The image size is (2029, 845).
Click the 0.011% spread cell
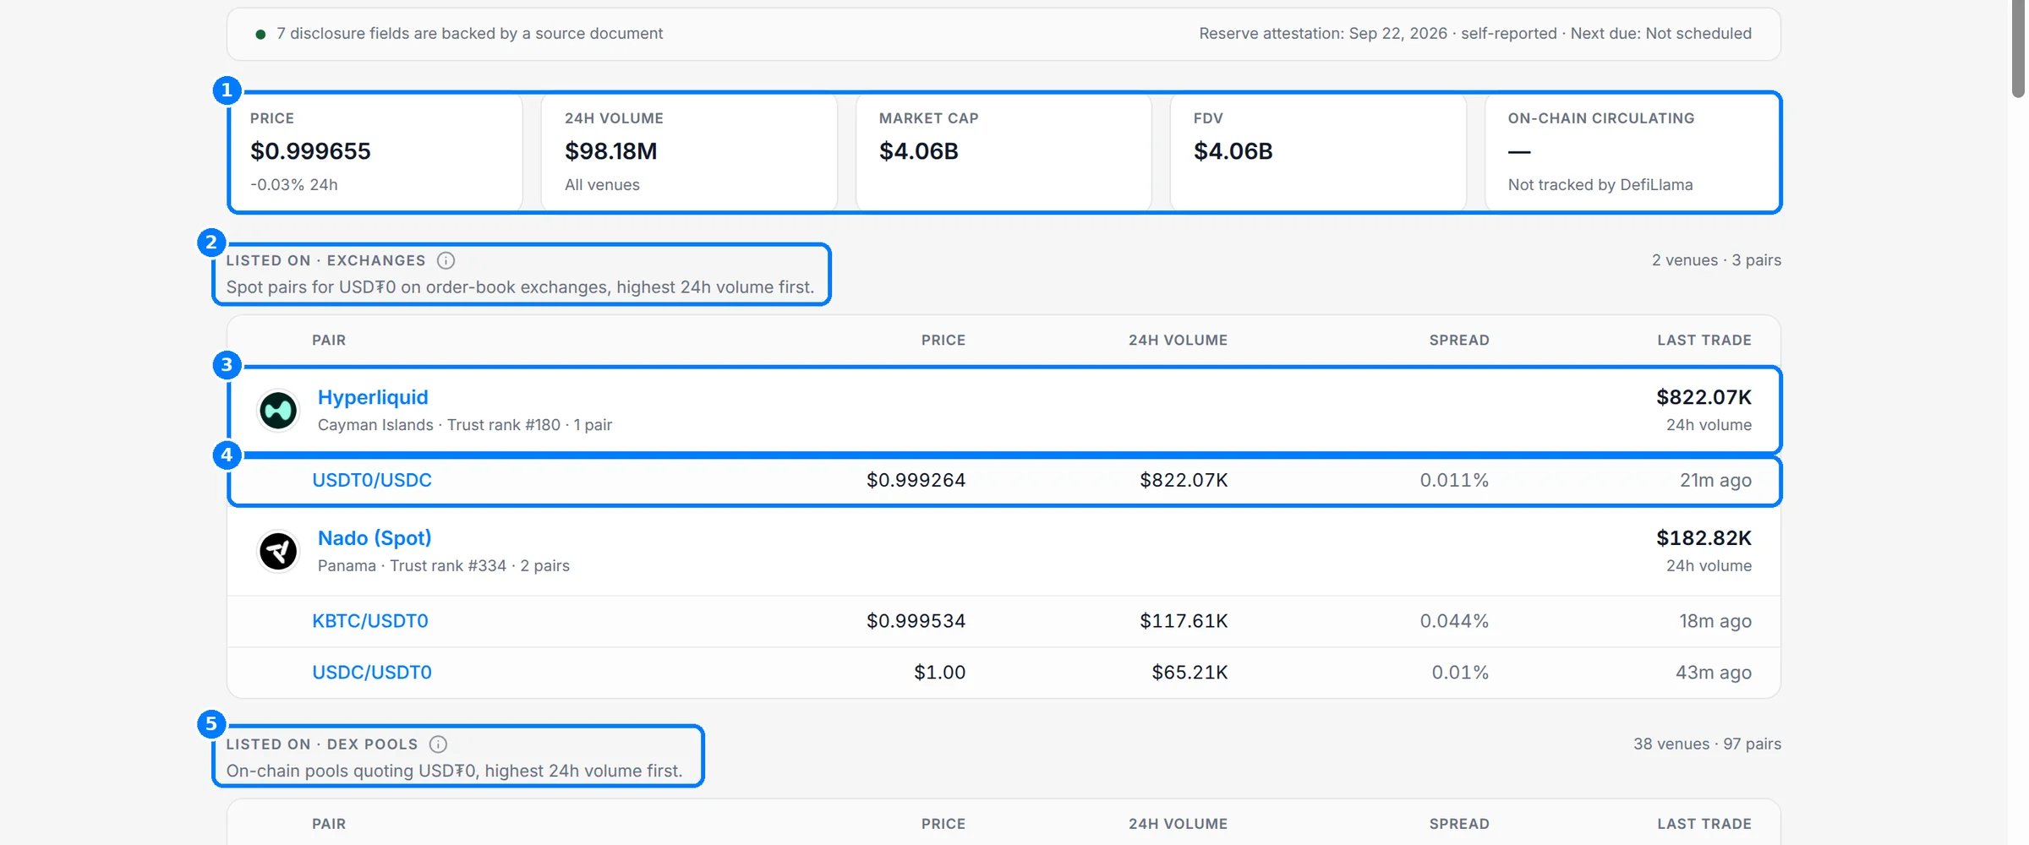pos(1454,480)
